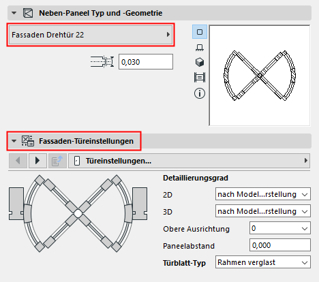Image resolution: width=319 pixels, height=282 pixels.
Task: Select the preview picture film-strip view
Action: (x=200, y=77)
